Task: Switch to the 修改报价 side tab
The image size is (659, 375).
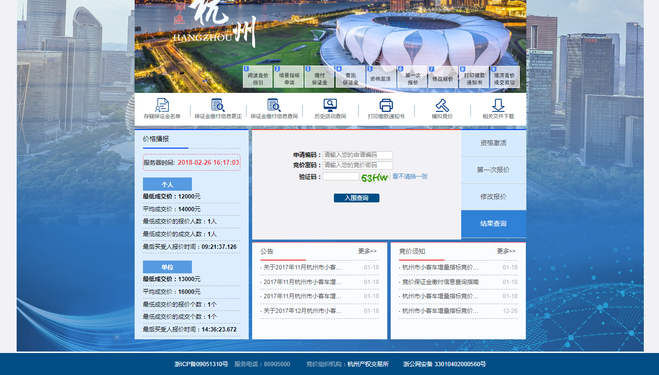Action: coord(493,197)
